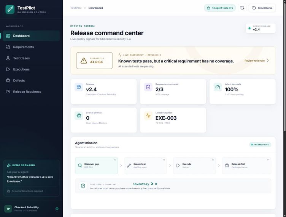Screen dimensions: 286x217
Task: Click the Checkout Reliability workspace name
Action: 27,207
